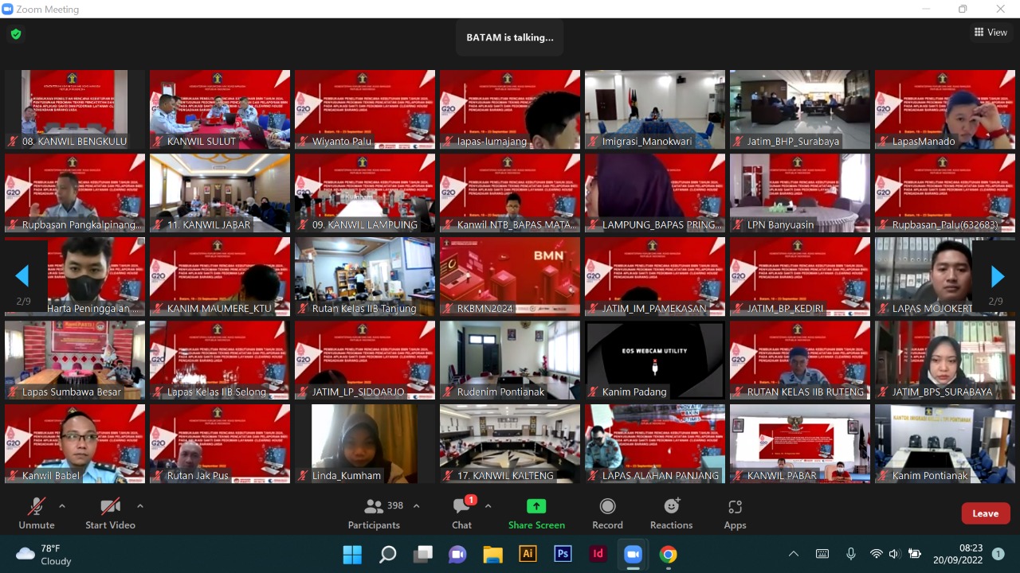Open File Explorer from taskbar
The image size is (1020, 573).
coord(492,554)
